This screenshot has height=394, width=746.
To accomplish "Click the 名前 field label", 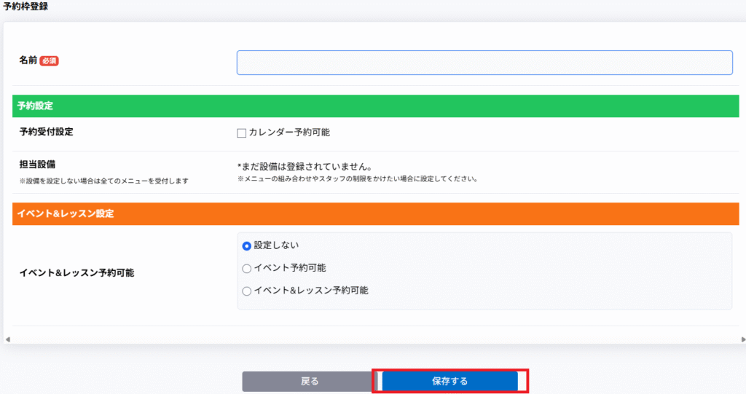I will click(28, 61).
